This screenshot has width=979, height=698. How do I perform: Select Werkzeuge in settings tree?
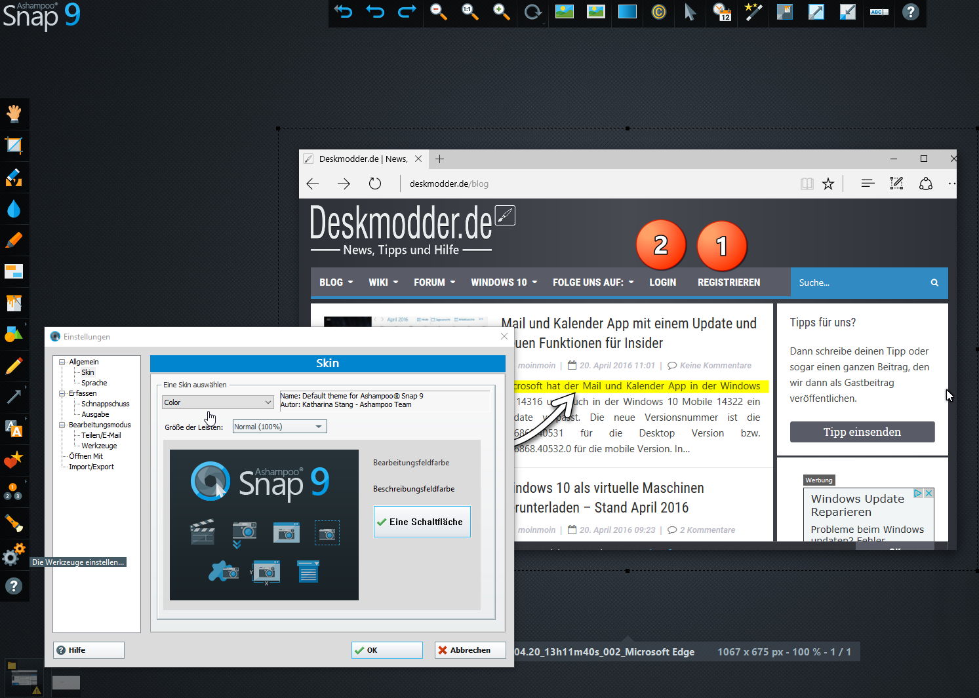point(99,446)
